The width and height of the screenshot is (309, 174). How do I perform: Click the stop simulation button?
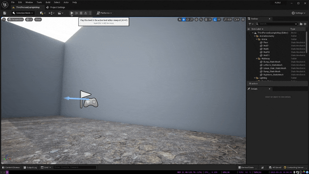click(x=81, y=13)
